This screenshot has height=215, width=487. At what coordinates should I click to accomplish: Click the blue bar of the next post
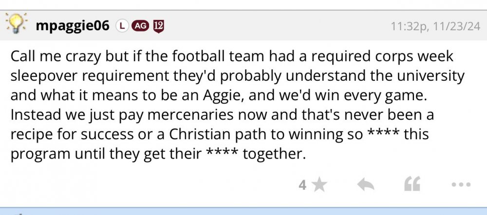coord(243,212)
